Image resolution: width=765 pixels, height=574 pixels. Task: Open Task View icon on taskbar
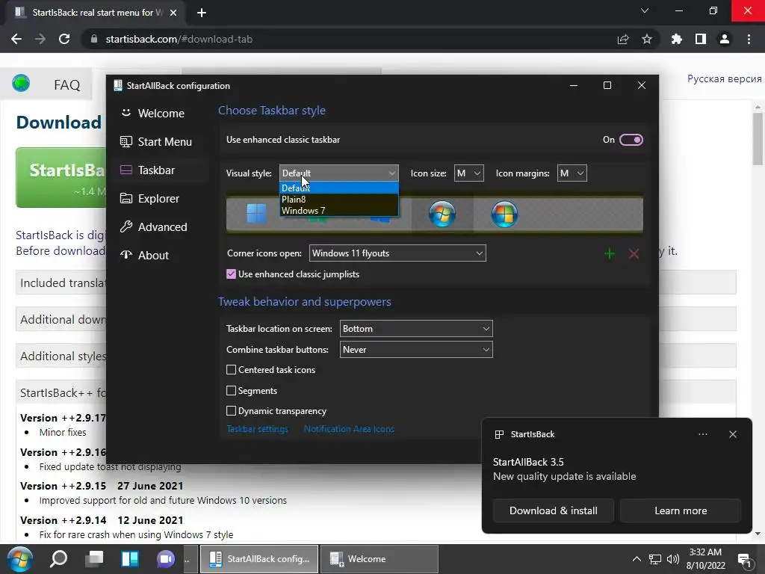click(94, 559)
